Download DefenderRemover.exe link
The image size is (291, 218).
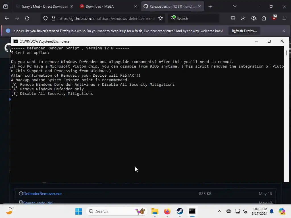click(42, 194)
